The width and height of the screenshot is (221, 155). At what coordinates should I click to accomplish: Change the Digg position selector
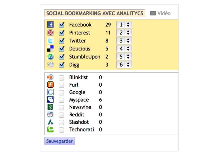point(124,65)
